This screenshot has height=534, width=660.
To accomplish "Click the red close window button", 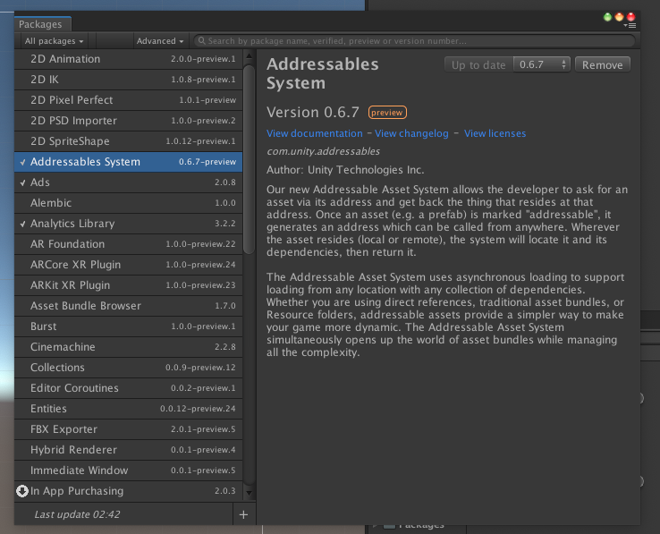I will tap(631, 17).
